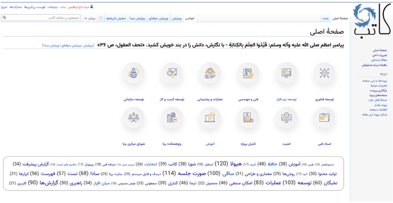Image resolution: width=393 pixels, height=203 pixels.
Task: Open sidebar link راهنما درباره مدیاویکی
Action: click(x=374, y=65)
